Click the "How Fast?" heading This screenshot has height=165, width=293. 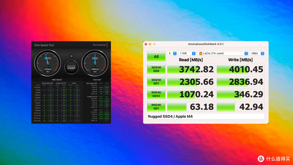point(97,80)
